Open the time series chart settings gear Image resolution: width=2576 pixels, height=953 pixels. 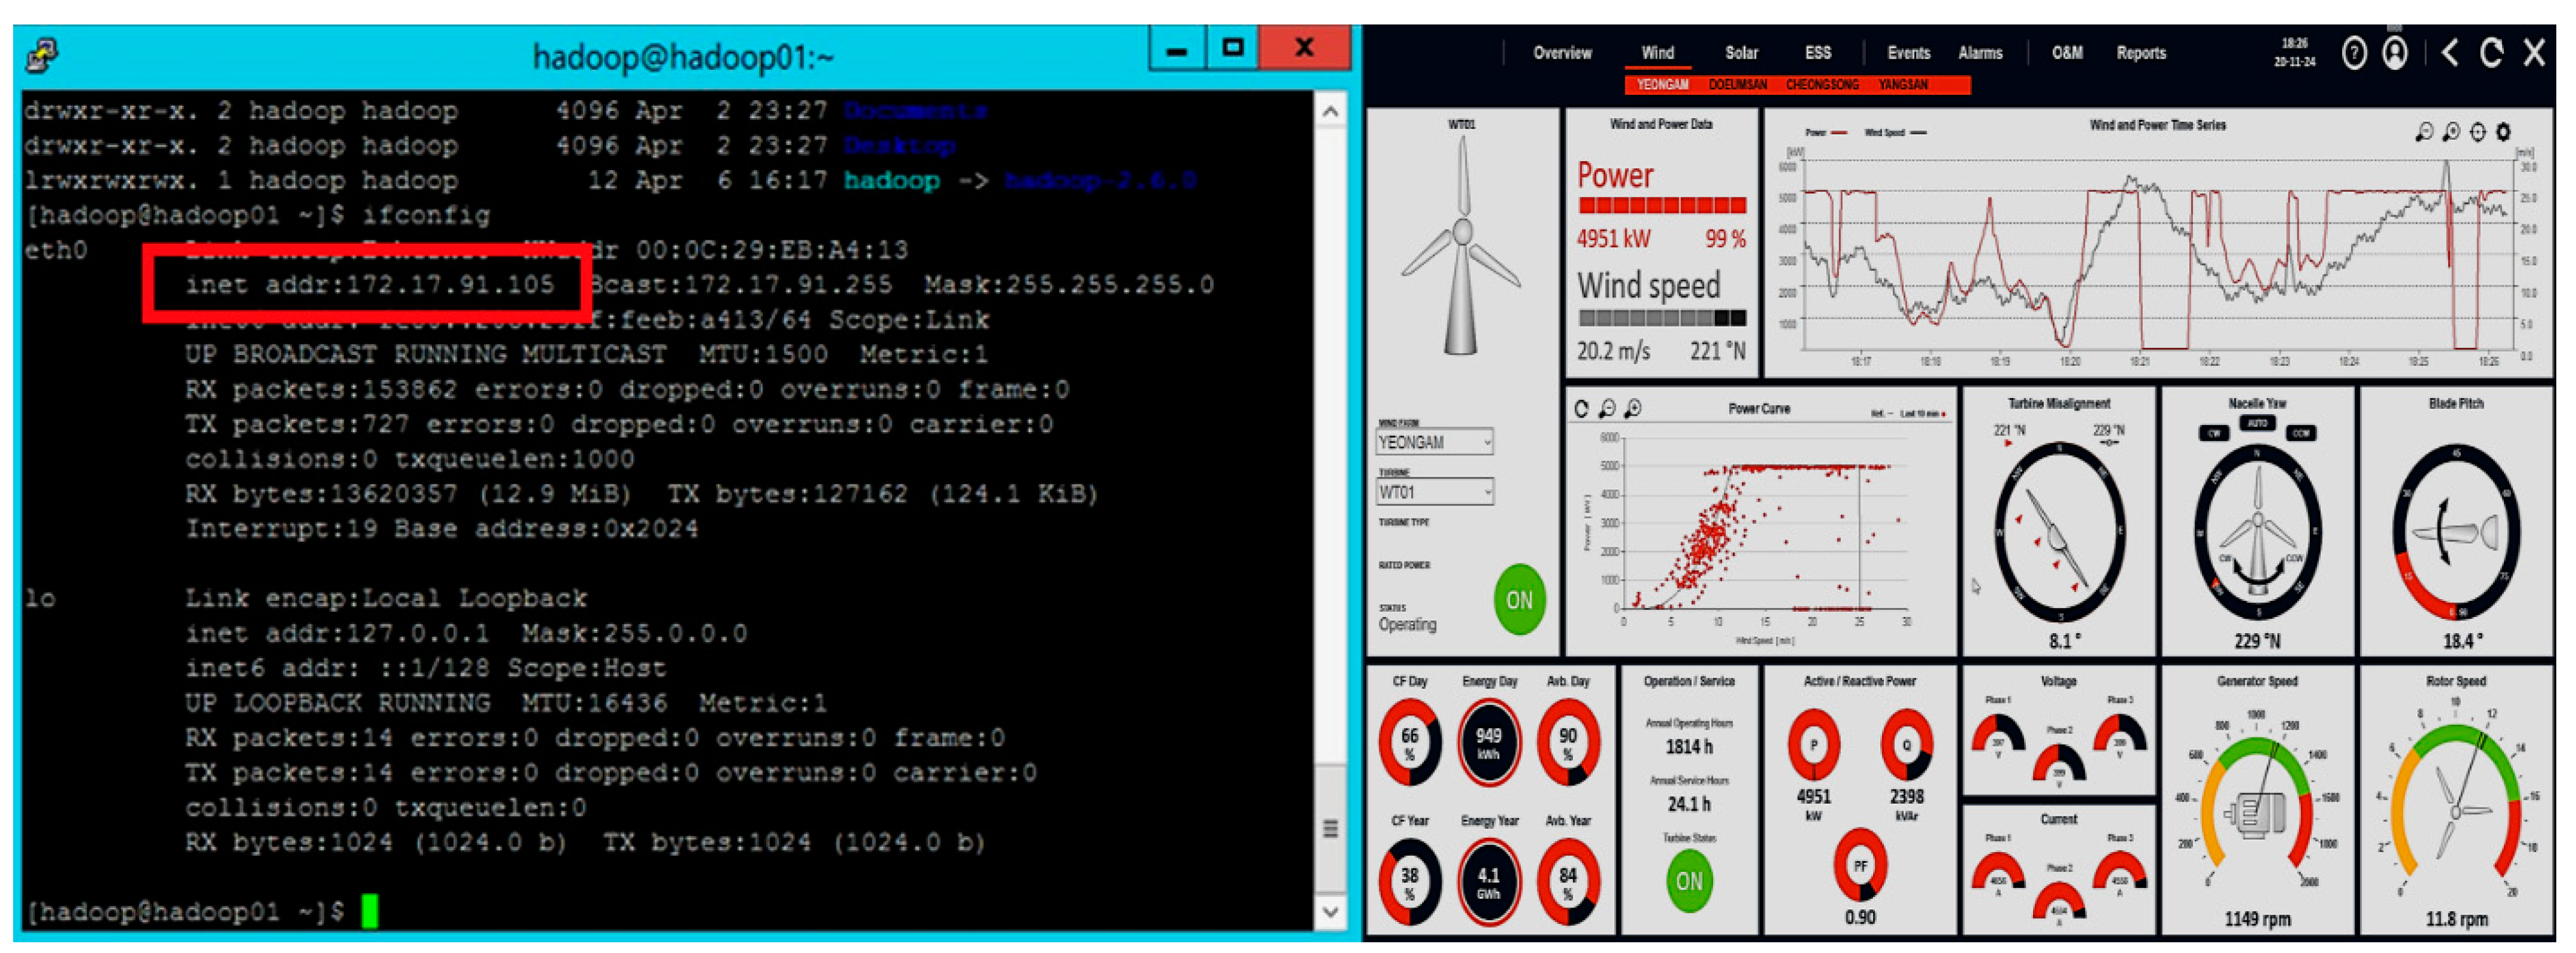[2503, 132]
